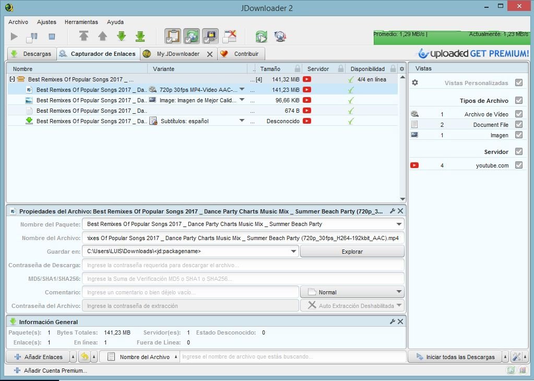Open variant dropdown for 720p MP4-Video row

[x=242, y=89]
